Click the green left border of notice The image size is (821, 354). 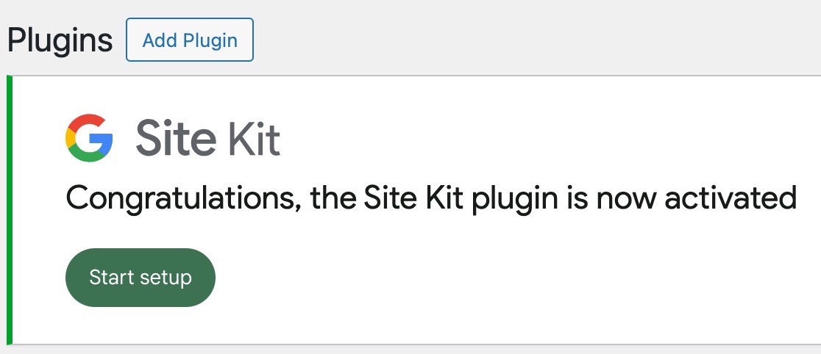(x=10, y=209)
